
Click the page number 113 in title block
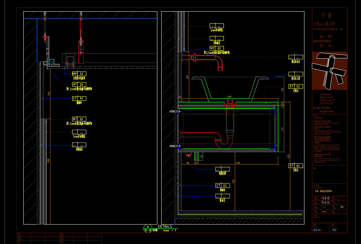pyautogui.click(x=334, y=230)
